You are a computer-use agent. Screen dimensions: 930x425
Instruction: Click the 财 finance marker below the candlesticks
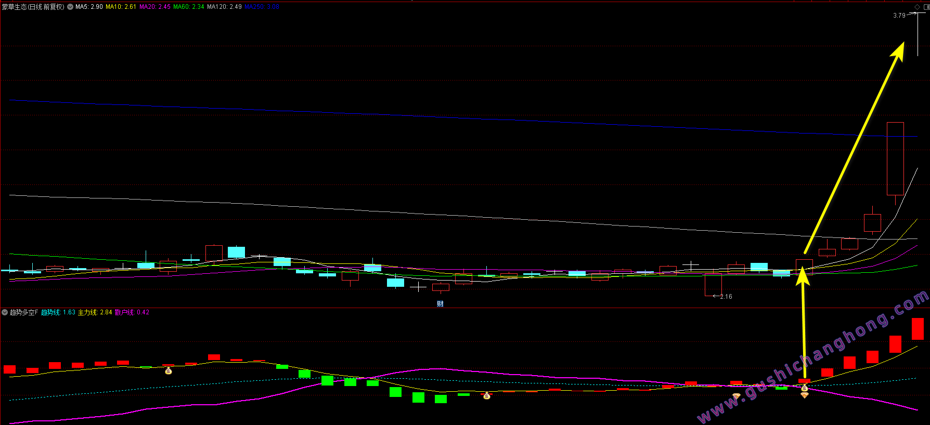click(x=440, y=304)
